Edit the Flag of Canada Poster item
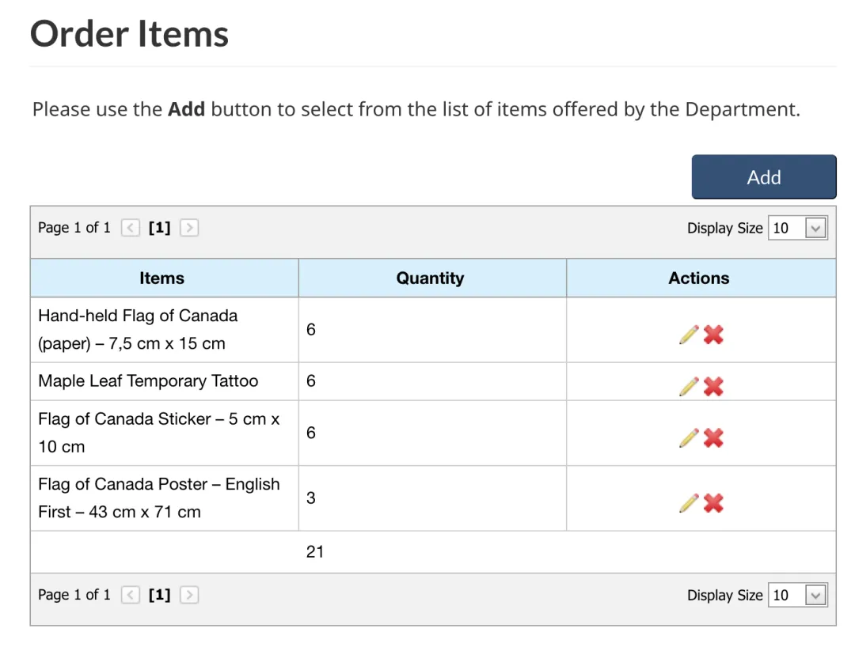Viewport: 855px width, 651px height. coord(689,503)
